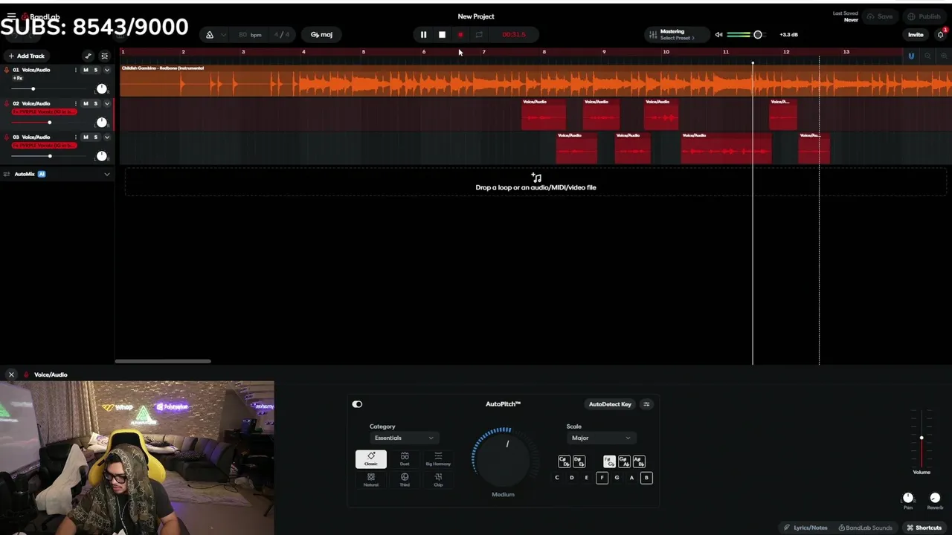The width and height of the screenshot is (952, 535).
Task: Toggle the metronome icon
Action: (x=210, y=35)
